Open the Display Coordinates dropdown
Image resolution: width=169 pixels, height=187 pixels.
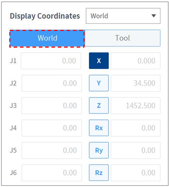123,16
